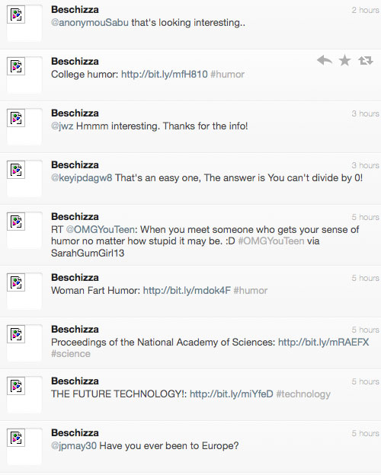Open the #science hashtag
The image size is (381, 475).
tap(71, 354)
